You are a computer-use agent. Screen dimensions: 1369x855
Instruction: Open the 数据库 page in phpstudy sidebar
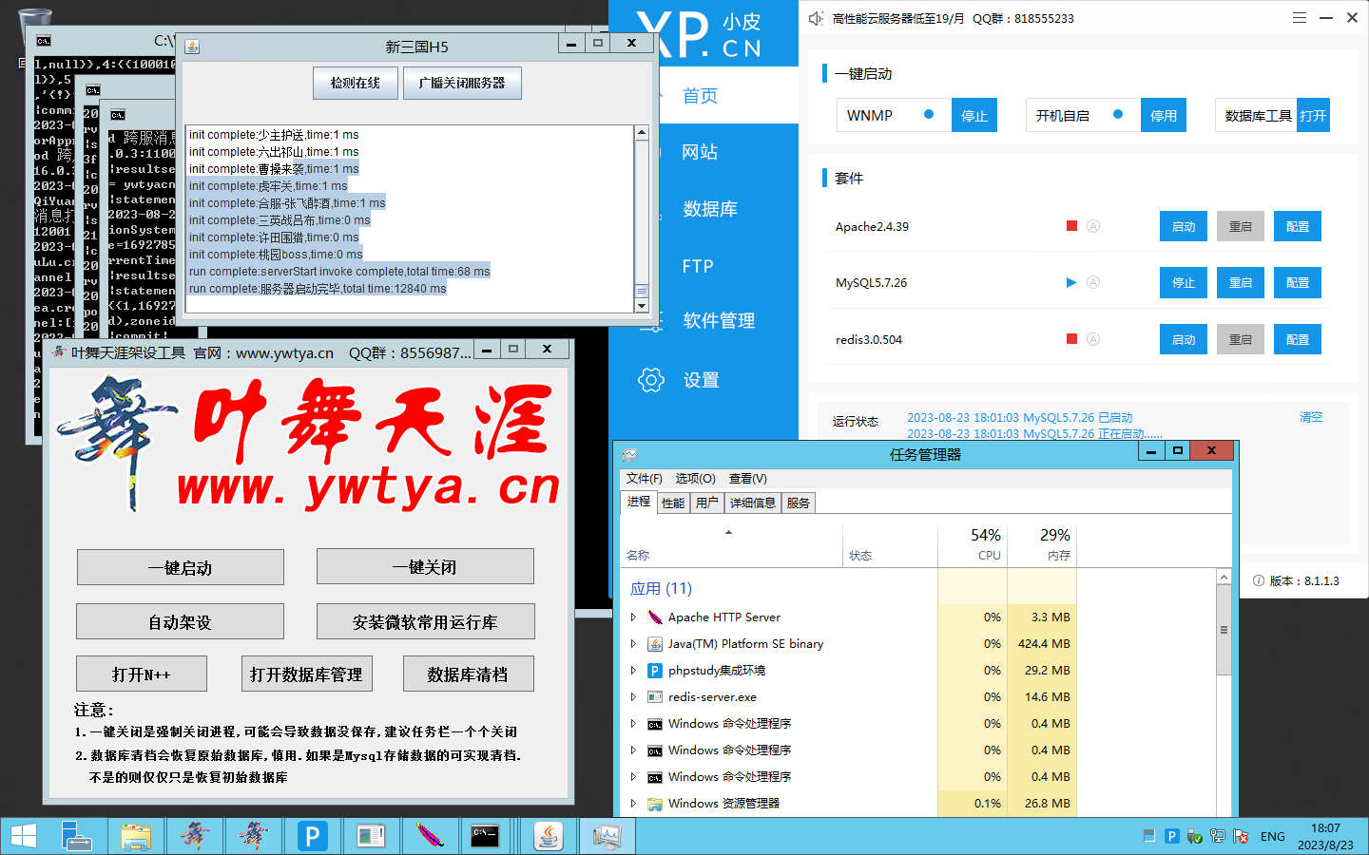coord(710,209)
